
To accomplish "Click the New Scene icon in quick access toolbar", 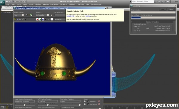I will pyautogui.click(x=7, y=1).
